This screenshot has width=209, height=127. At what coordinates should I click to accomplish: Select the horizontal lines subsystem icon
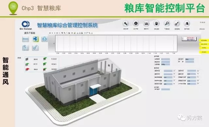[x=25, y=39]
